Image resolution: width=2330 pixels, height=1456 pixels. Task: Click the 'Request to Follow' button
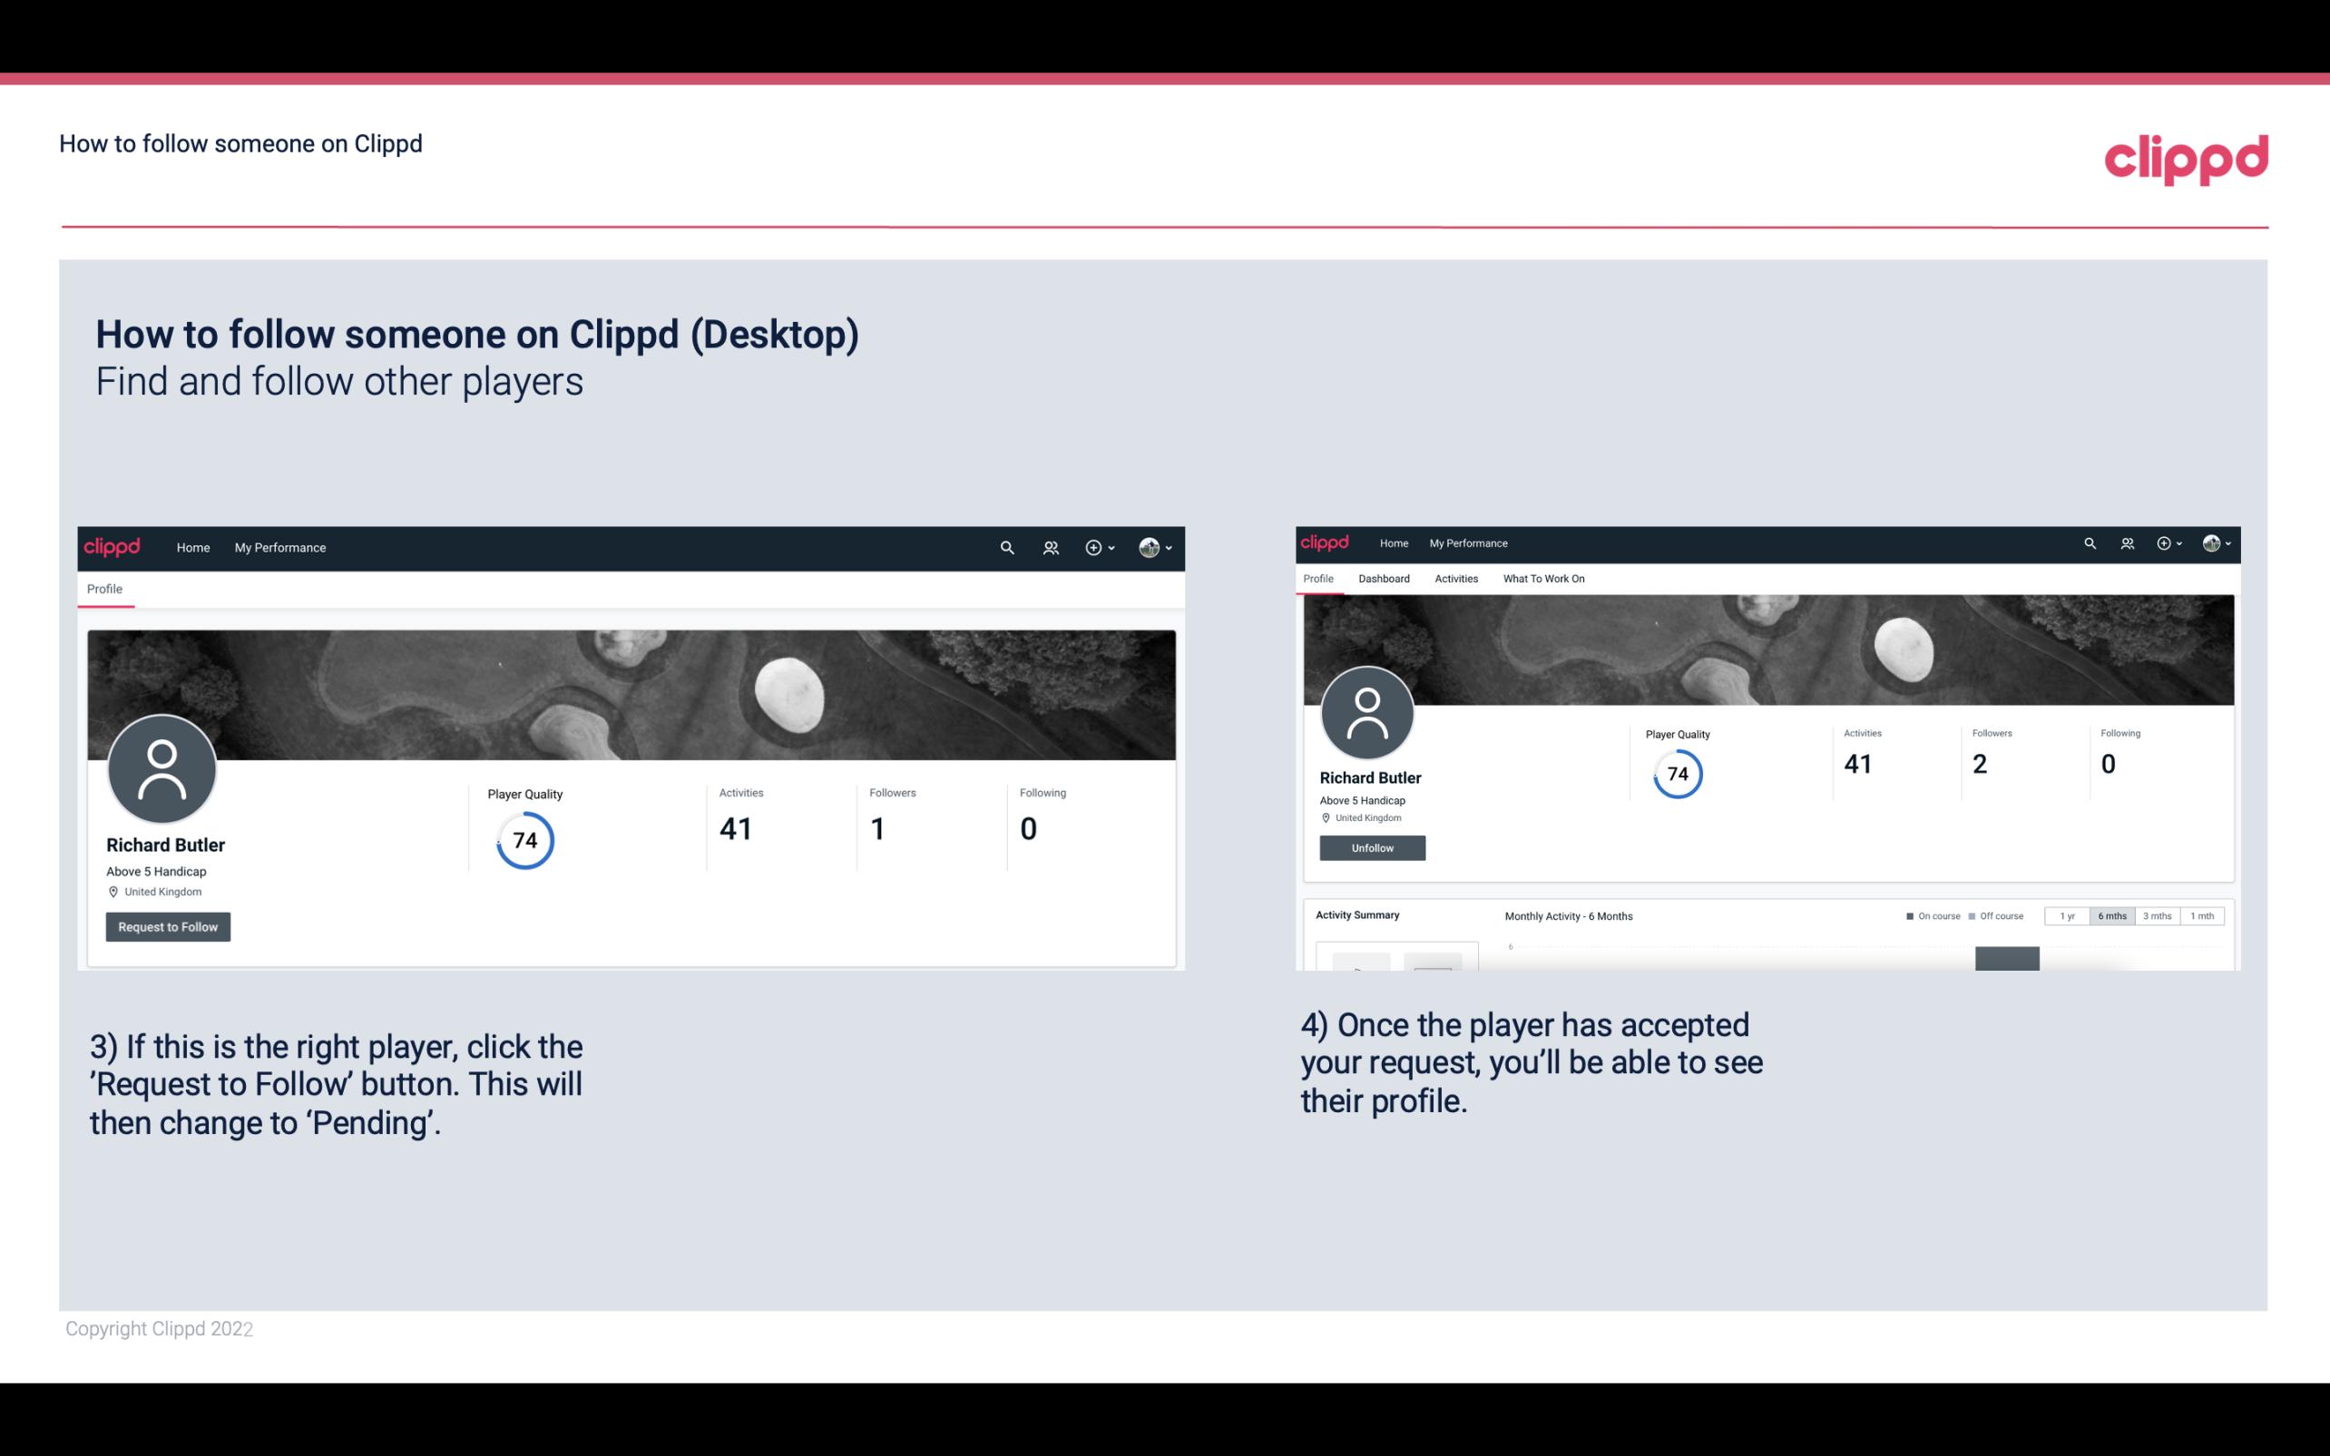(x=168, y=926)
